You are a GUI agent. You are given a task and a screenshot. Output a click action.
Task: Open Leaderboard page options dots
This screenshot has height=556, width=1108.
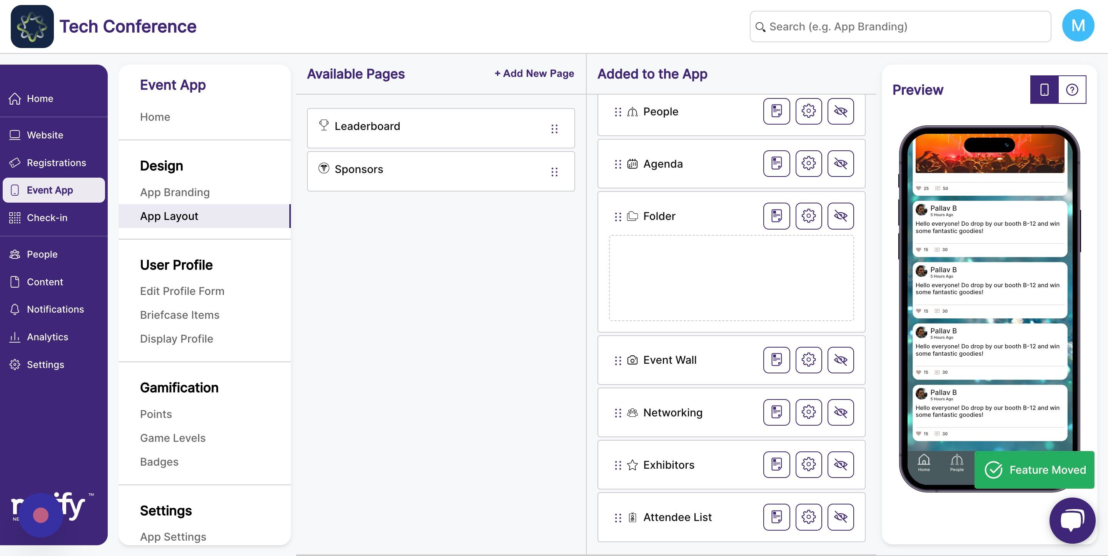[x=554, y=128]
